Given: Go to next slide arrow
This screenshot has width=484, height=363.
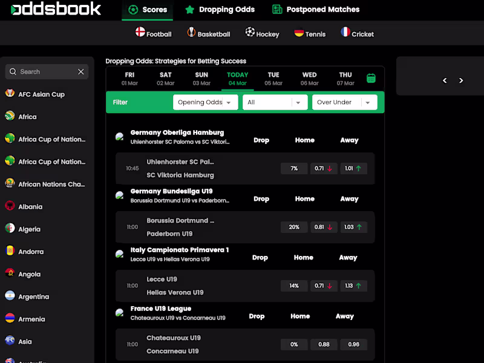Looking at the screenshot, I should [x=461, y=80].
